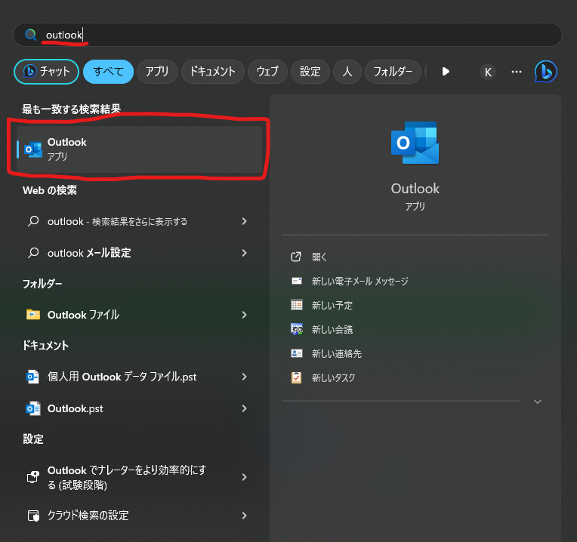
Task: Click narrator settings icon beside Outlook でナレーター
Action: [33, 477]
